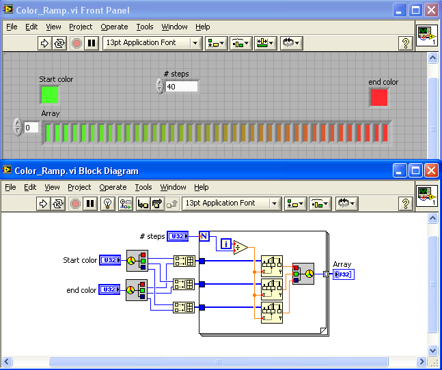Viewport: 442px width, 370px height.
Task: Click Context Help button in Front Panel
Action: 405,43
